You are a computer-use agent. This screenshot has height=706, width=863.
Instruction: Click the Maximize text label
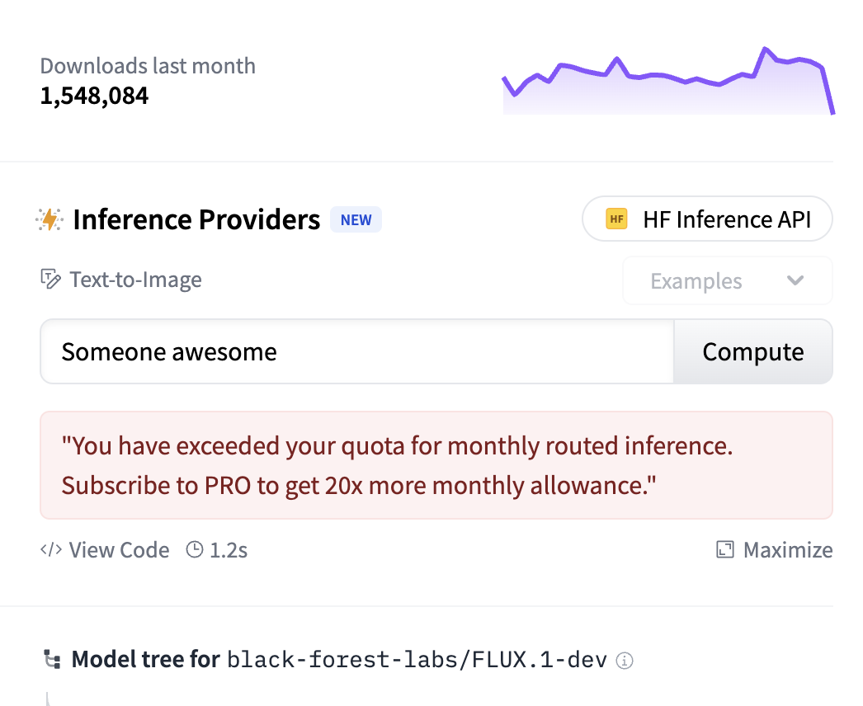[x=788, y=550]
